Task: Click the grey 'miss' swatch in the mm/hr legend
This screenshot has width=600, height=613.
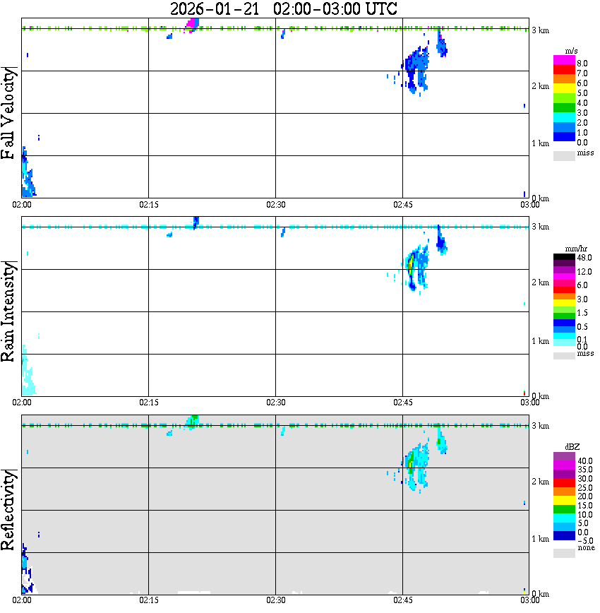Action: [x=564, y=356]
